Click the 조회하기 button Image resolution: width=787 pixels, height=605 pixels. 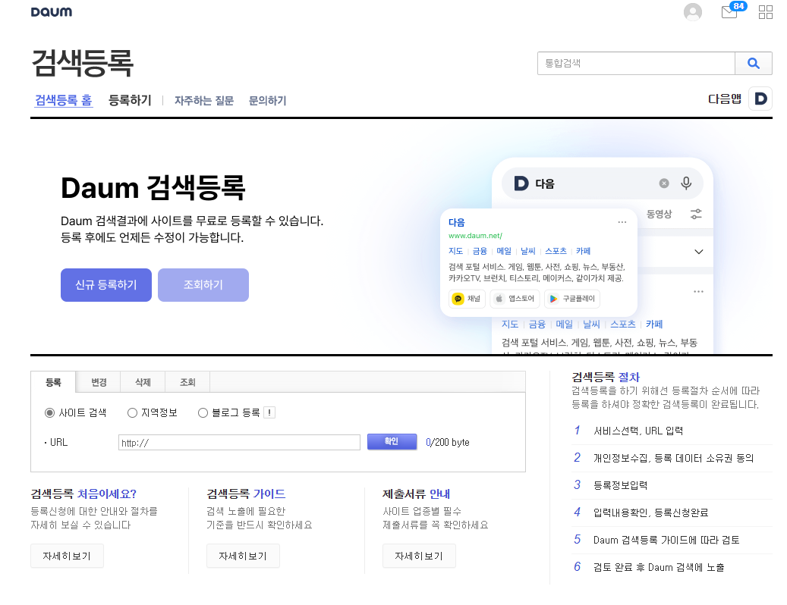pyautogui.click(x=203, y=285)
